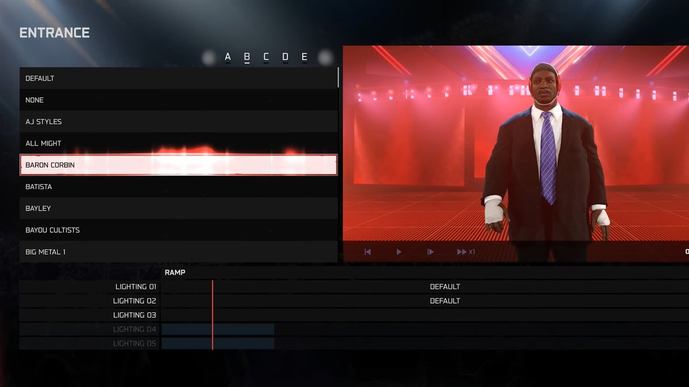Click the entrance list scrollbar
The width and height of the screenshot is (689, 387).
[x=338, y=77]
